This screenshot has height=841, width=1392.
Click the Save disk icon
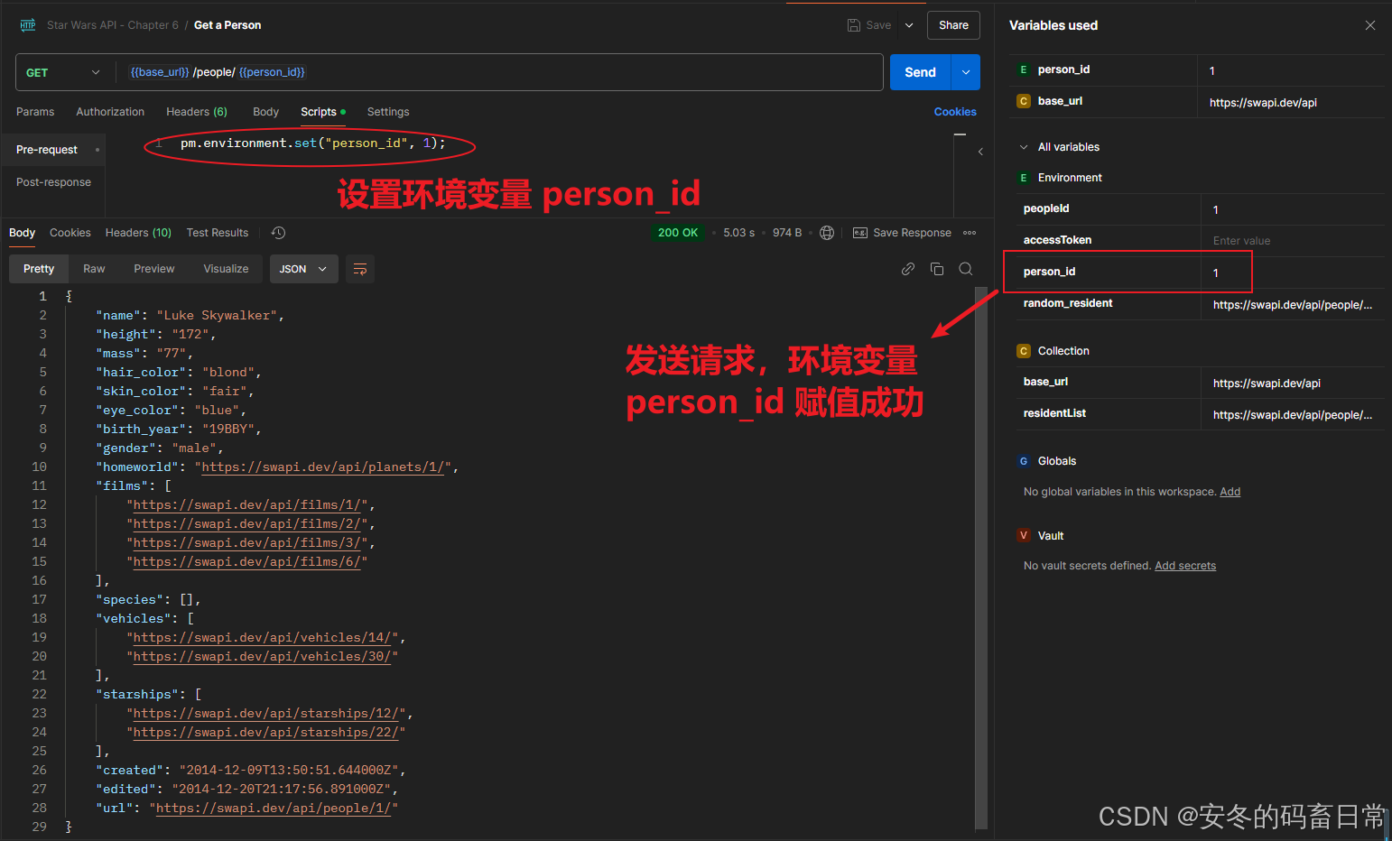coord(854,25)
